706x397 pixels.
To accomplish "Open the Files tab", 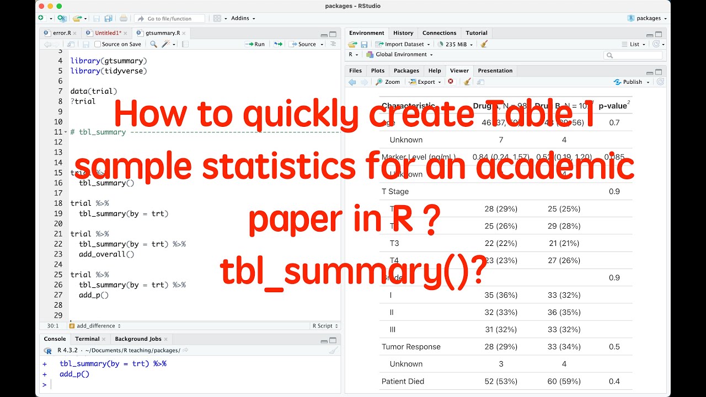I will (356, 71).
